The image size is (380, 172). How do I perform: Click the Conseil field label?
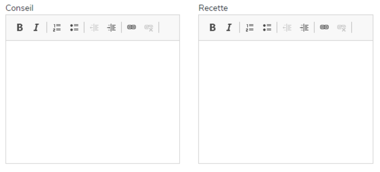(x=20, y=8)
